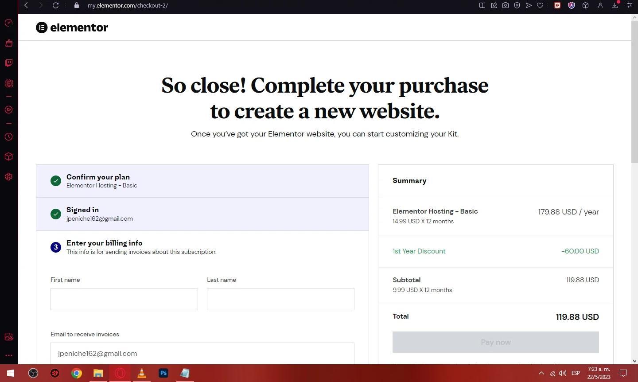Click the page vertical scrollbar
Screen dimensions: 638x382
634,91
